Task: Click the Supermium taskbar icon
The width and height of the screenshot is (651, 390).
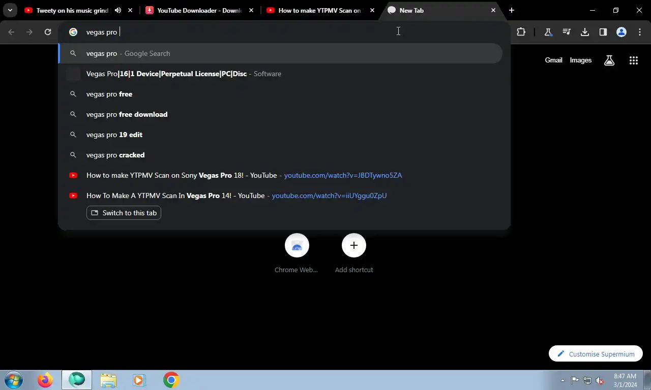Action: pyautogui.click(x=77, y=380)
